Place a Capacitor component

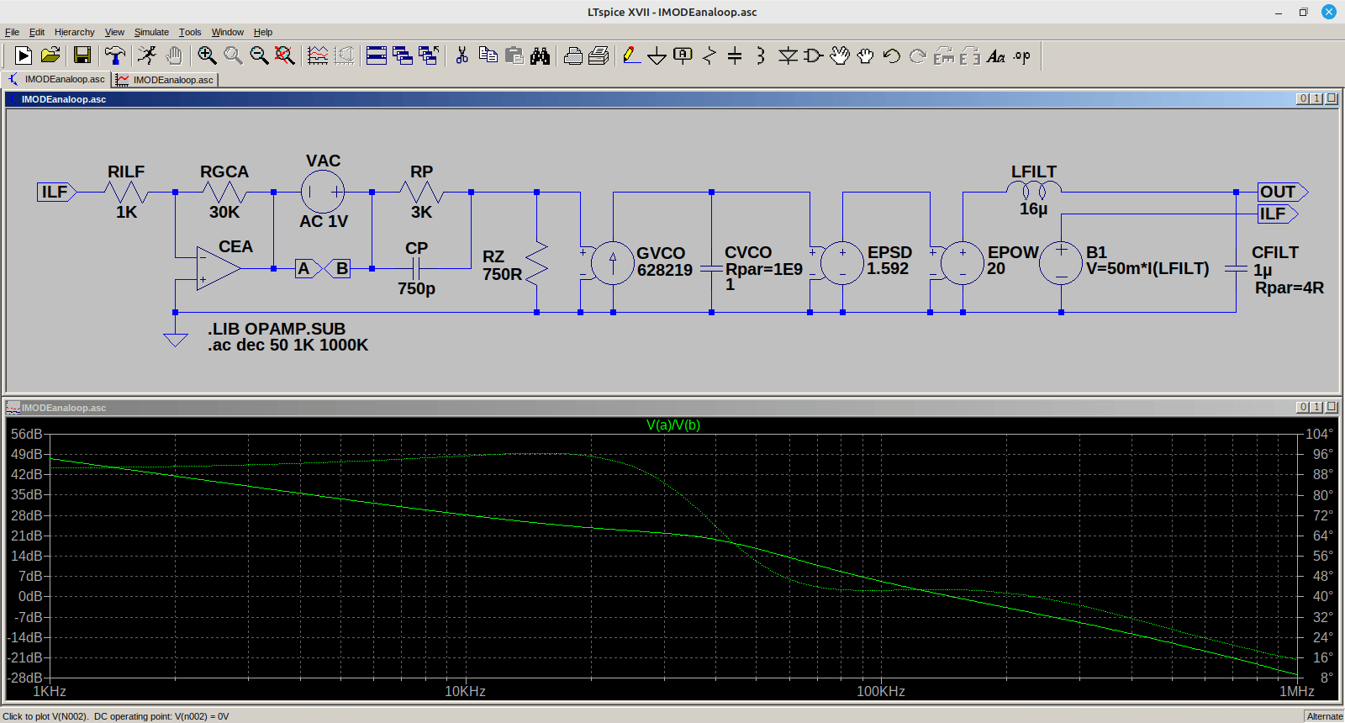click(735, 55)
